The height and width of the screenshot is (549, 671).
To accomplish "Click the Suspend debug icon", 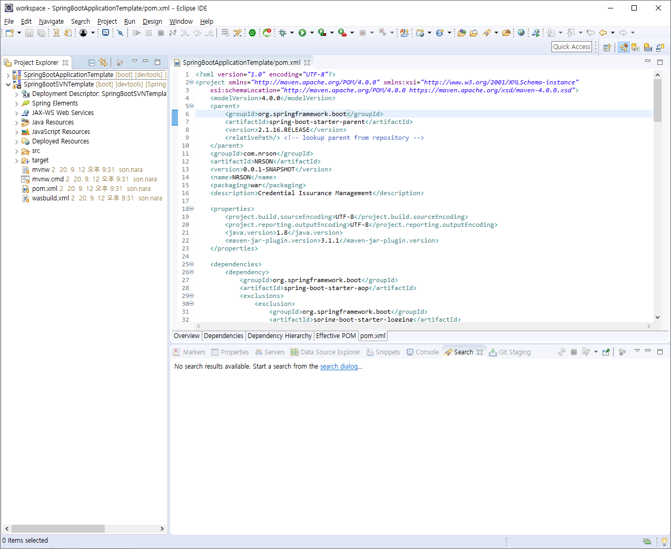I will pos(149,33).
